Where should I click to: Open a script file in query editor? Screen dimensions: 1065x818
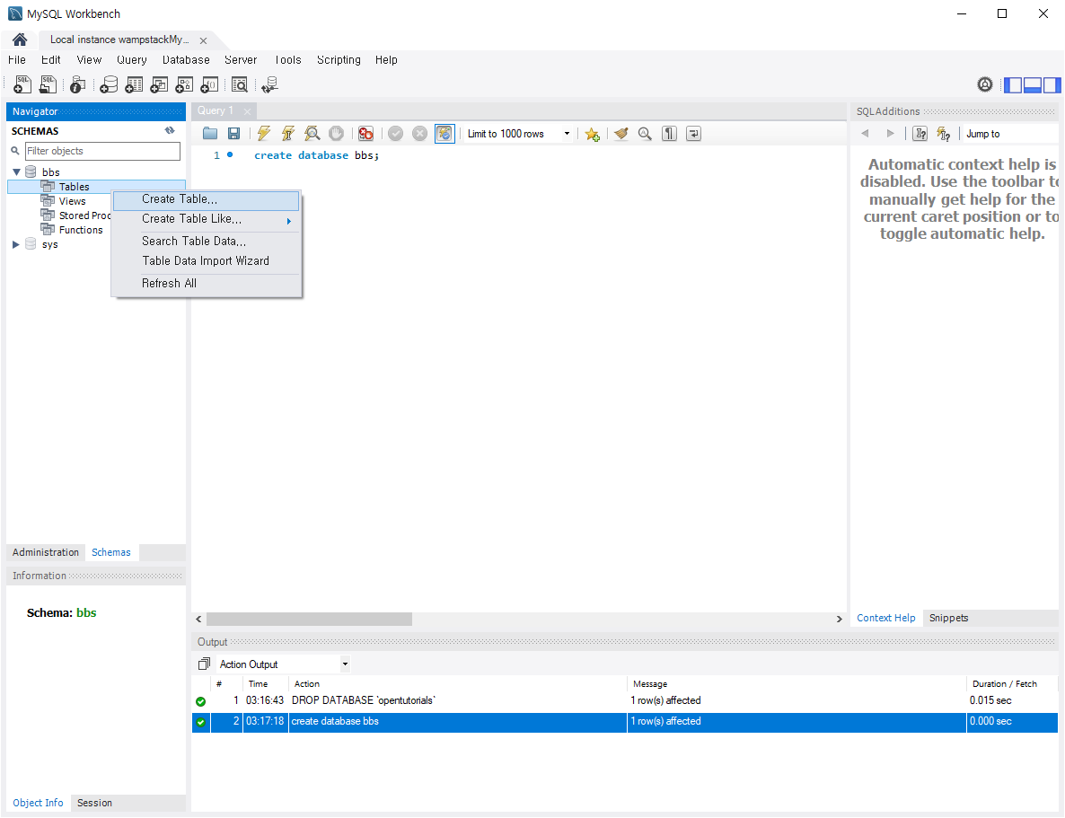tap(210, 133)
